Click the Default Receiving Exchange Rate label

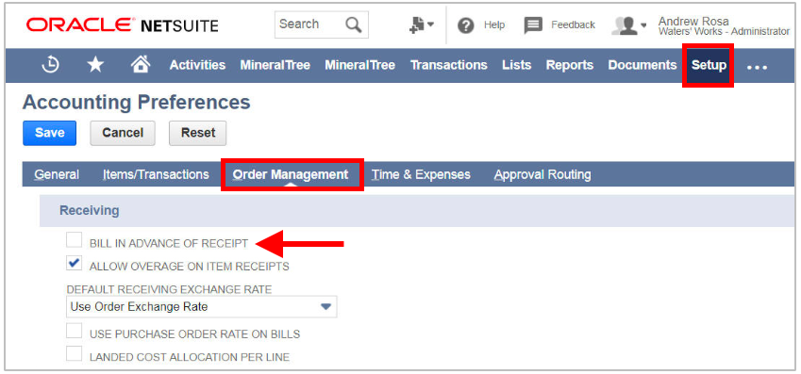point(169,289)
